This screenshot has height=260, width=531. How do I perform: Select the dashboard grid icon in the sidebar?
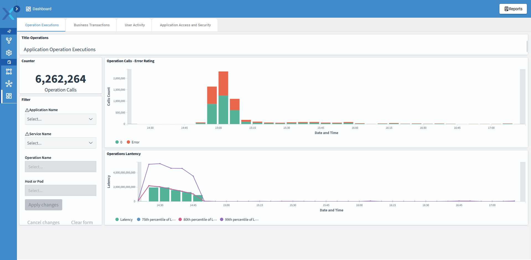tap(9, 96)
